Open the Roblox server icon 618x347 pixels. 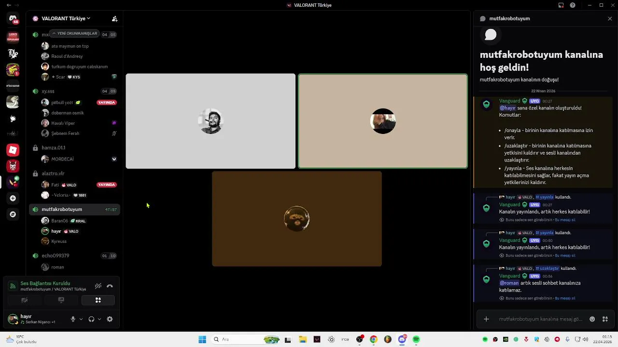(x=13, y=150)
